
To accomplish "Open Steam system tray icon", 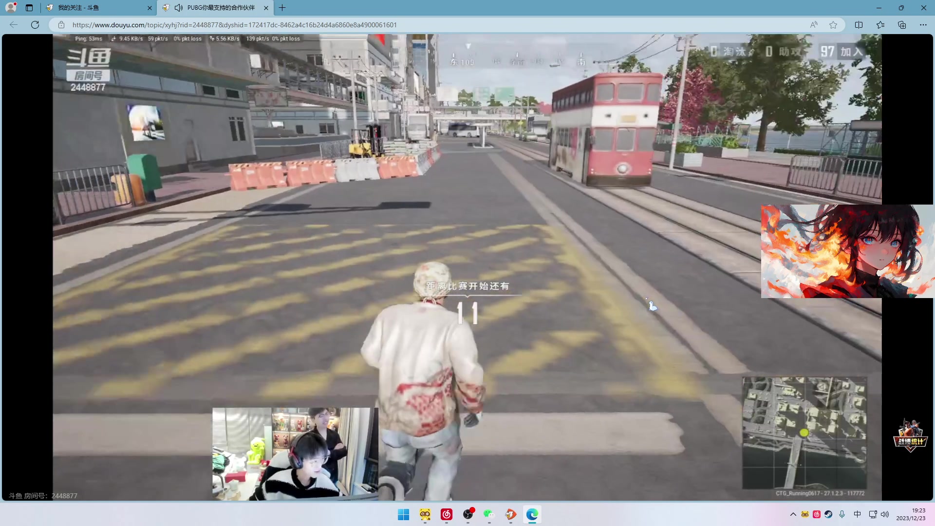I will tap(828, 514).
